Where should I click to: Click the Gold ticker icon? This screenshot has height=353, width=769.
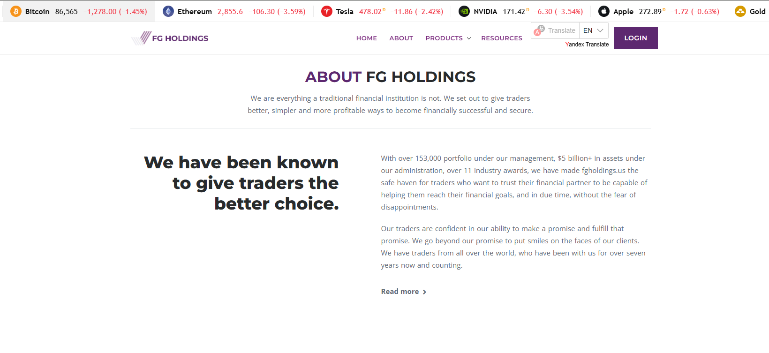[x=740, y=11]
